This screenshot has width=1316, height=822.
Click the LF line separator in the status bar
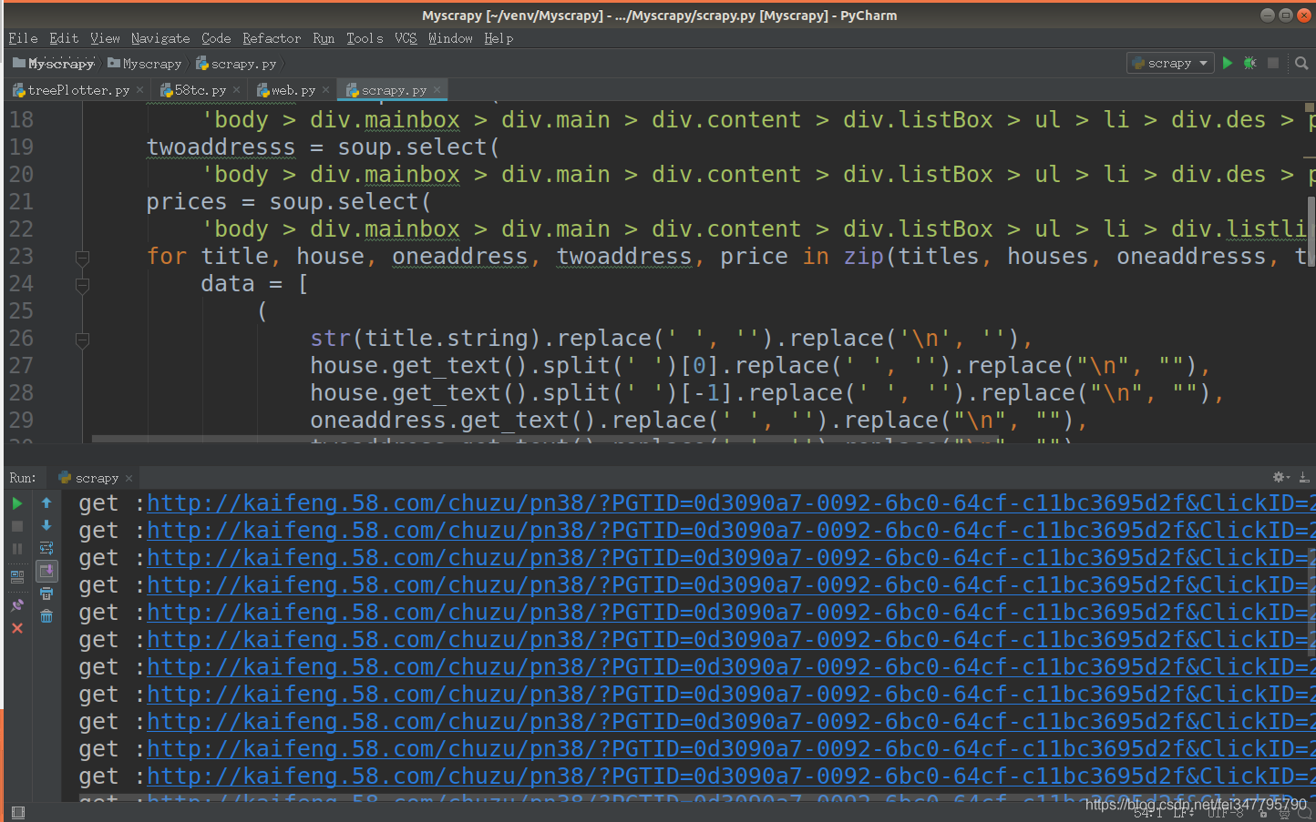click(x=1184, y=812)
